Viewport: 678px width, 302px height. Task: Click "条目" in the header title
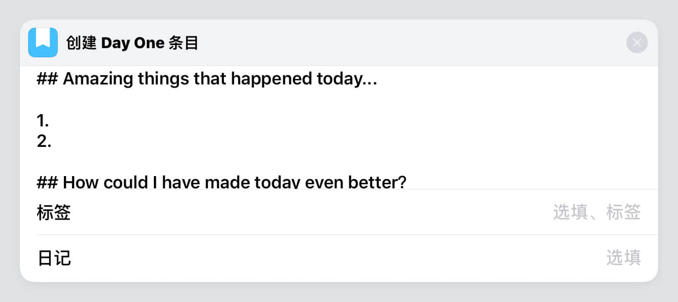coord(183,44)
